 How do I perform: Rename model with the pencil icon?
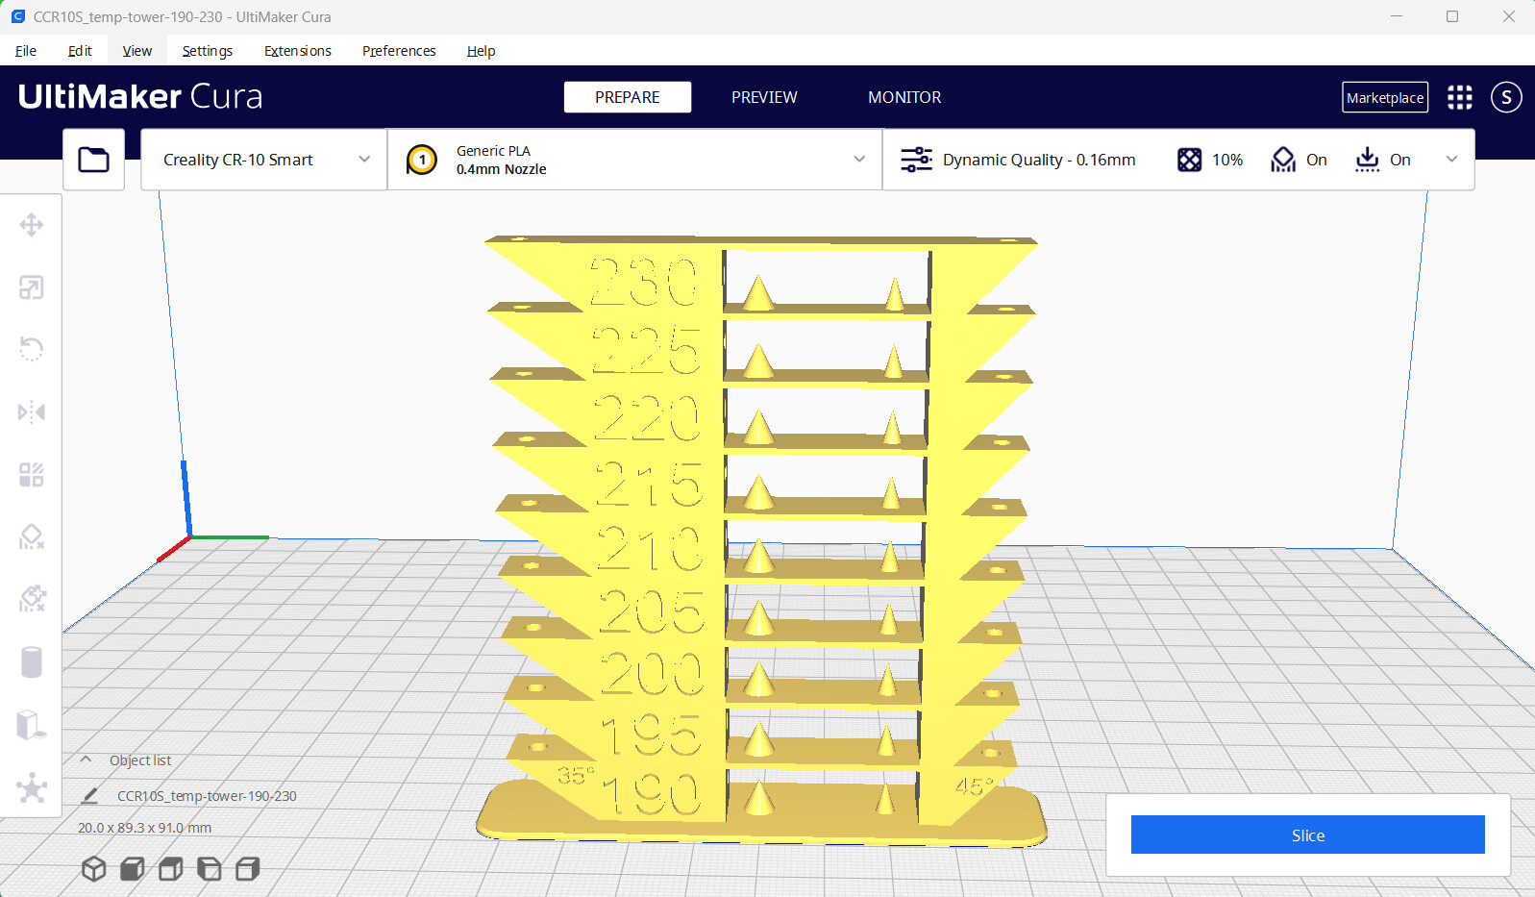(x=89, y=796)
